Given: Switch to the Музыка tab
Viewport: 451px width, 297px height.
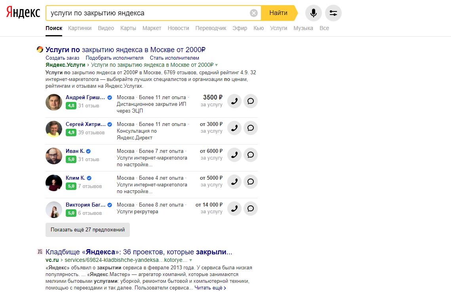Looking at the screenshot, I should 303,28.
